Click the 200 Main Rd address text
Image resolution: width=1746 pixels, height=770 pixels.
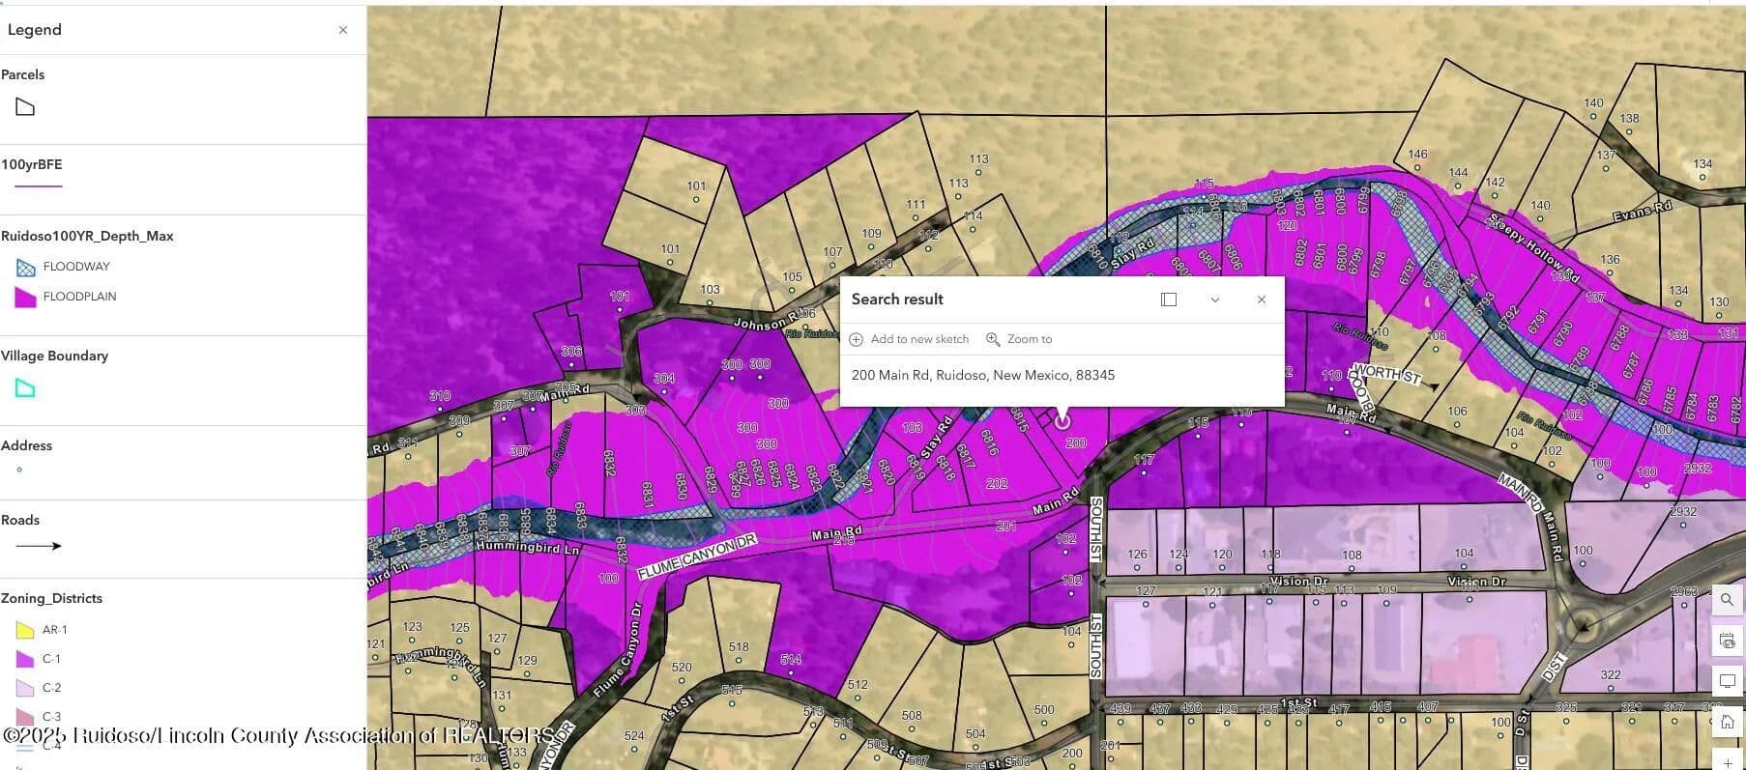982,375
